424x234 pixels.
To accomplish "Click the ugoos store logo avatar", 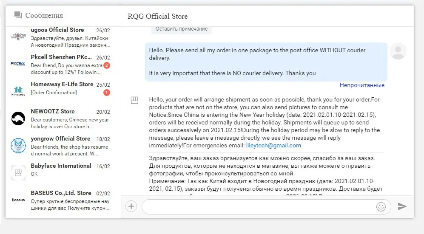I will click(18, 36).
